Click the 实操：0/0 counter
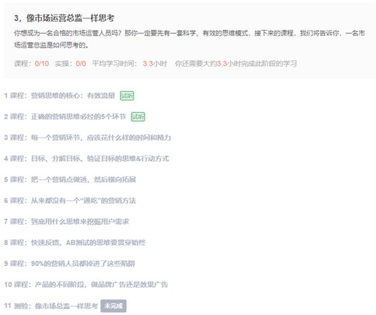Viewport: 376px width, 315px height. (x=71, y=64)
